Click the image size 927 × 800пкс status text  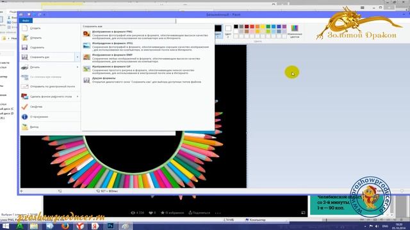tap(110, 191)
